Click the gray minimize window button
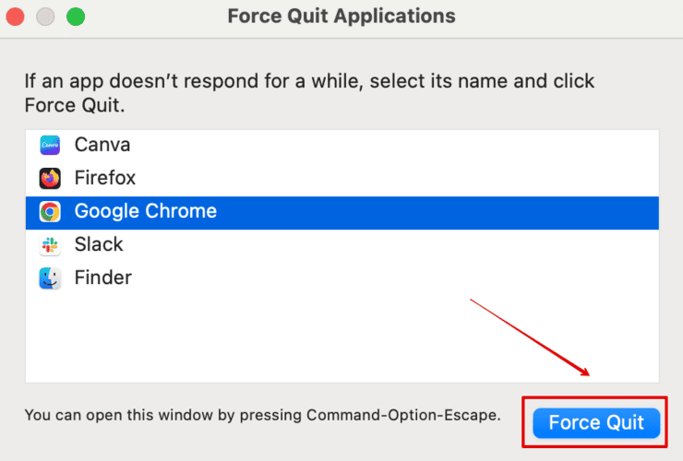The height and width of the screenshot is (461, 683). (x=45, y=17)
